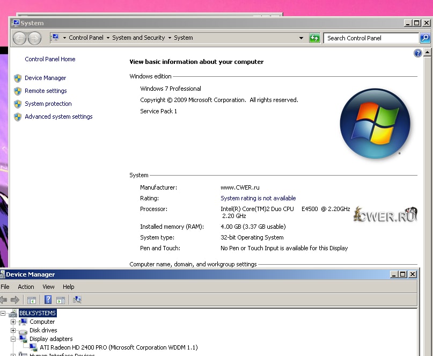Click the shield icon beside Advanced system settings
Screen dimensions: 433x356
18,117
